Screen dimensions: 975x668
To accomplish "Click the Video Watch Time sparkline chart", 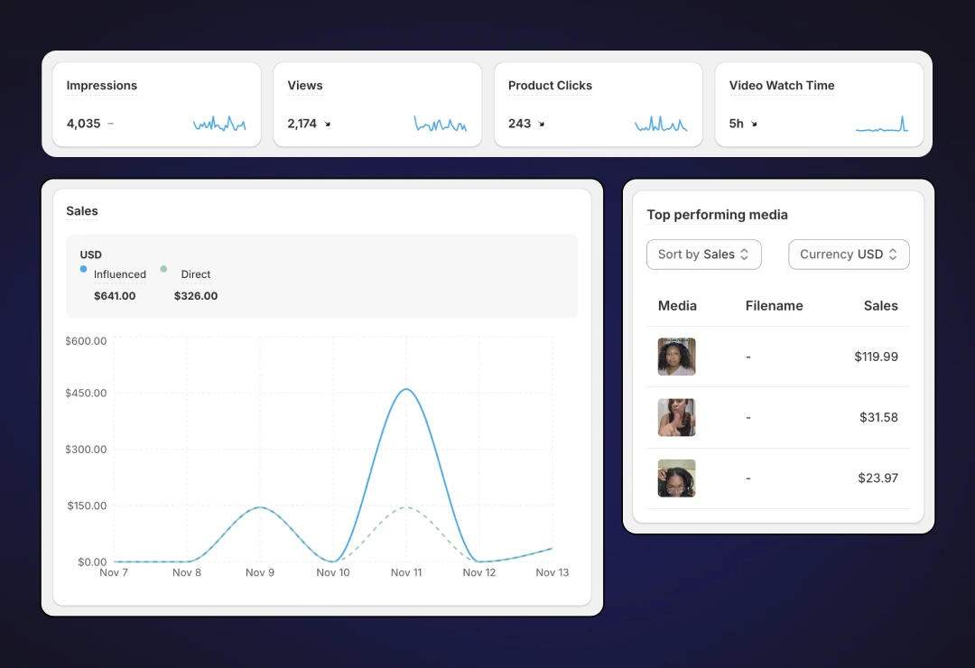I will [882, 123].
